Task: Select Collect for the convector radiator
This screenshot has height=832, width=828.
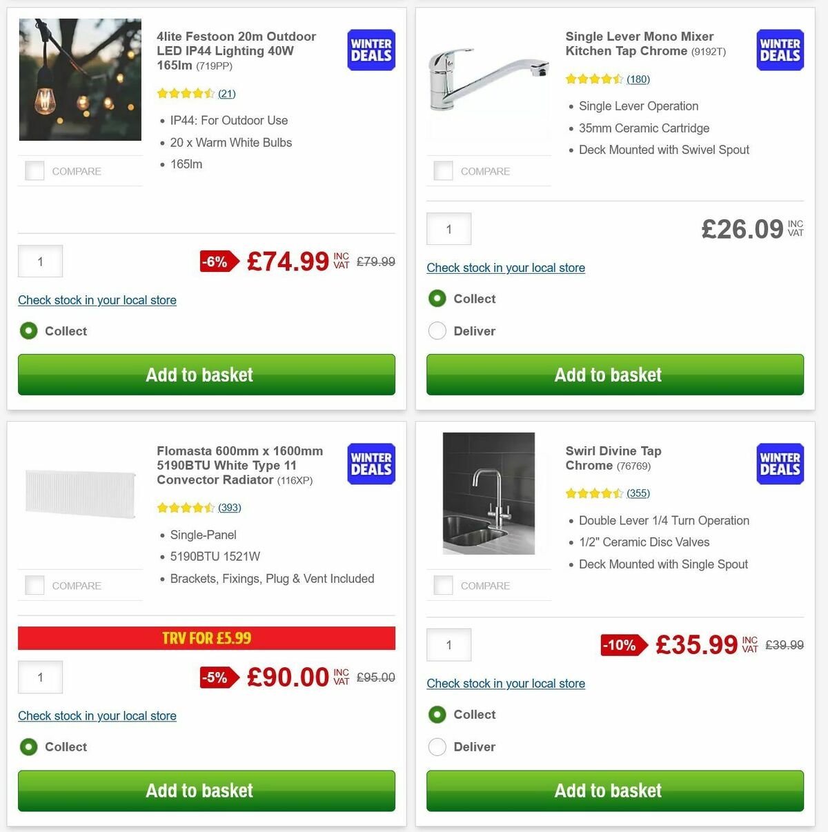Action: pyautogui.click(x=28, y=746)
